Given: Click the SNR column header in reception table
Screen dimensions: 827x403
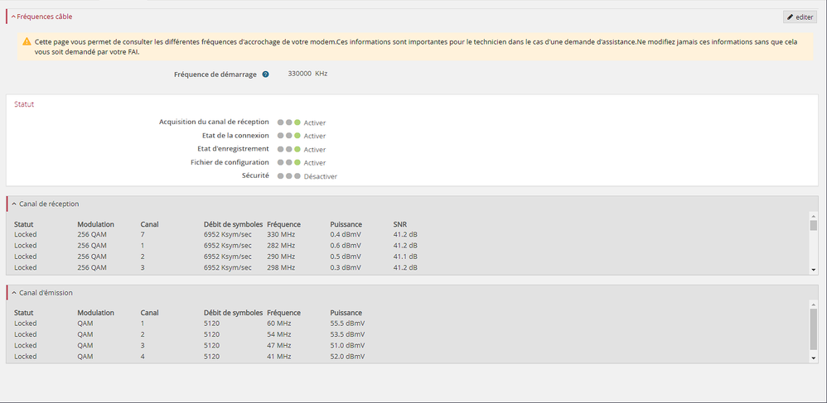Looking at the screenshot, I should [399, 224].
